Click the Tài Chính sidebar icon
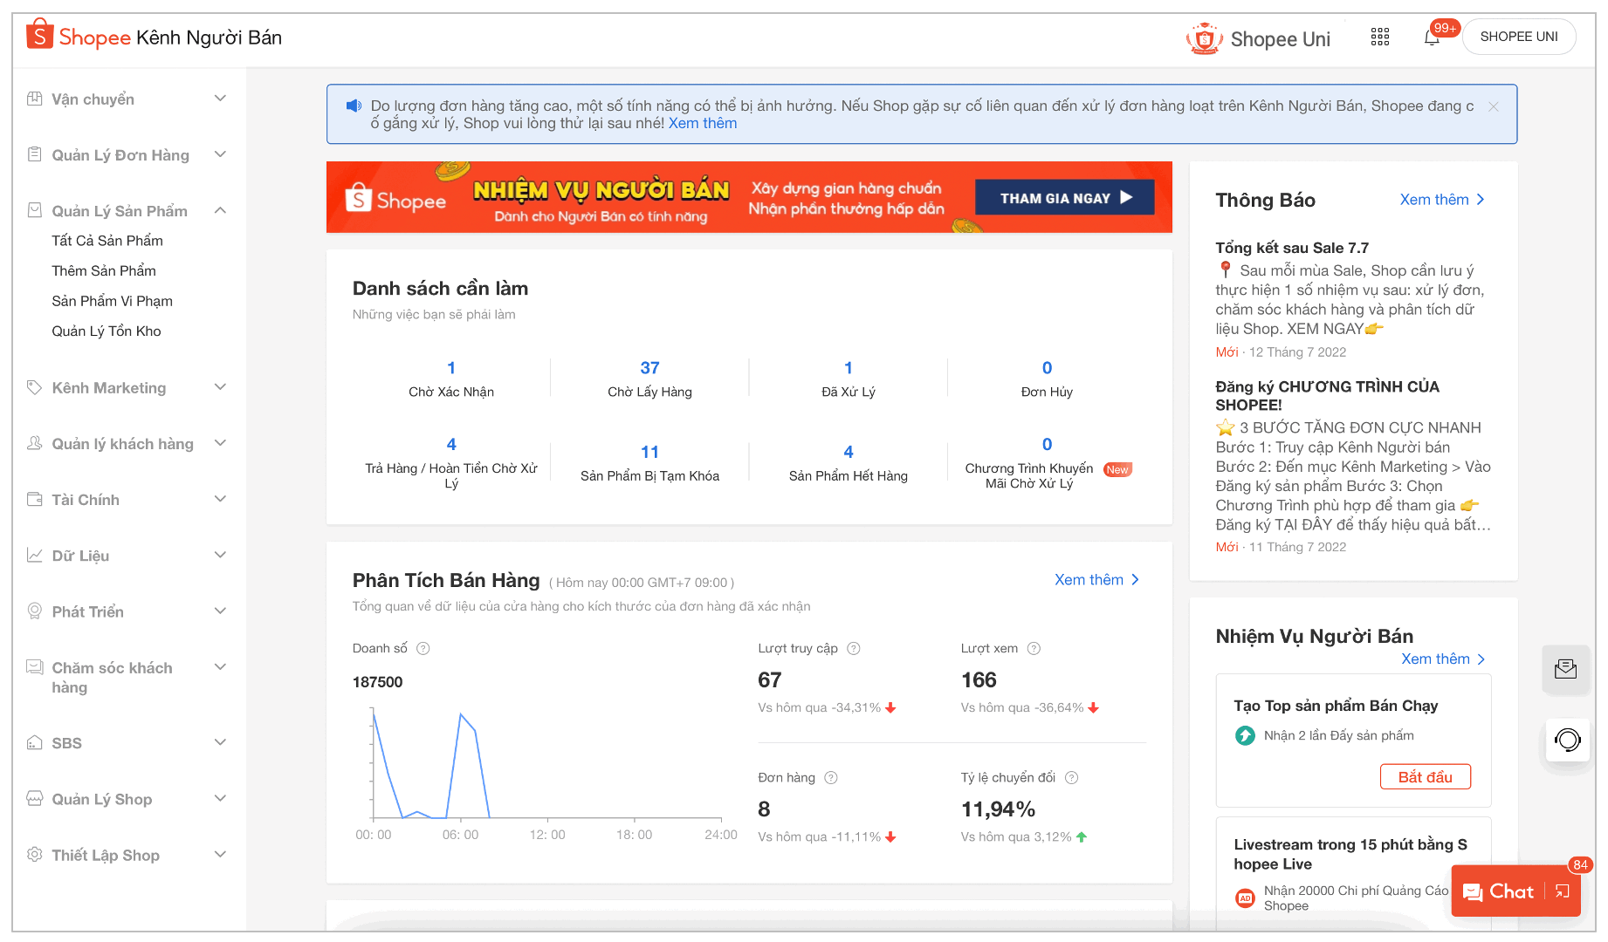The height and width of the screenshot is (942, 1608). click(x=33, y=499)
